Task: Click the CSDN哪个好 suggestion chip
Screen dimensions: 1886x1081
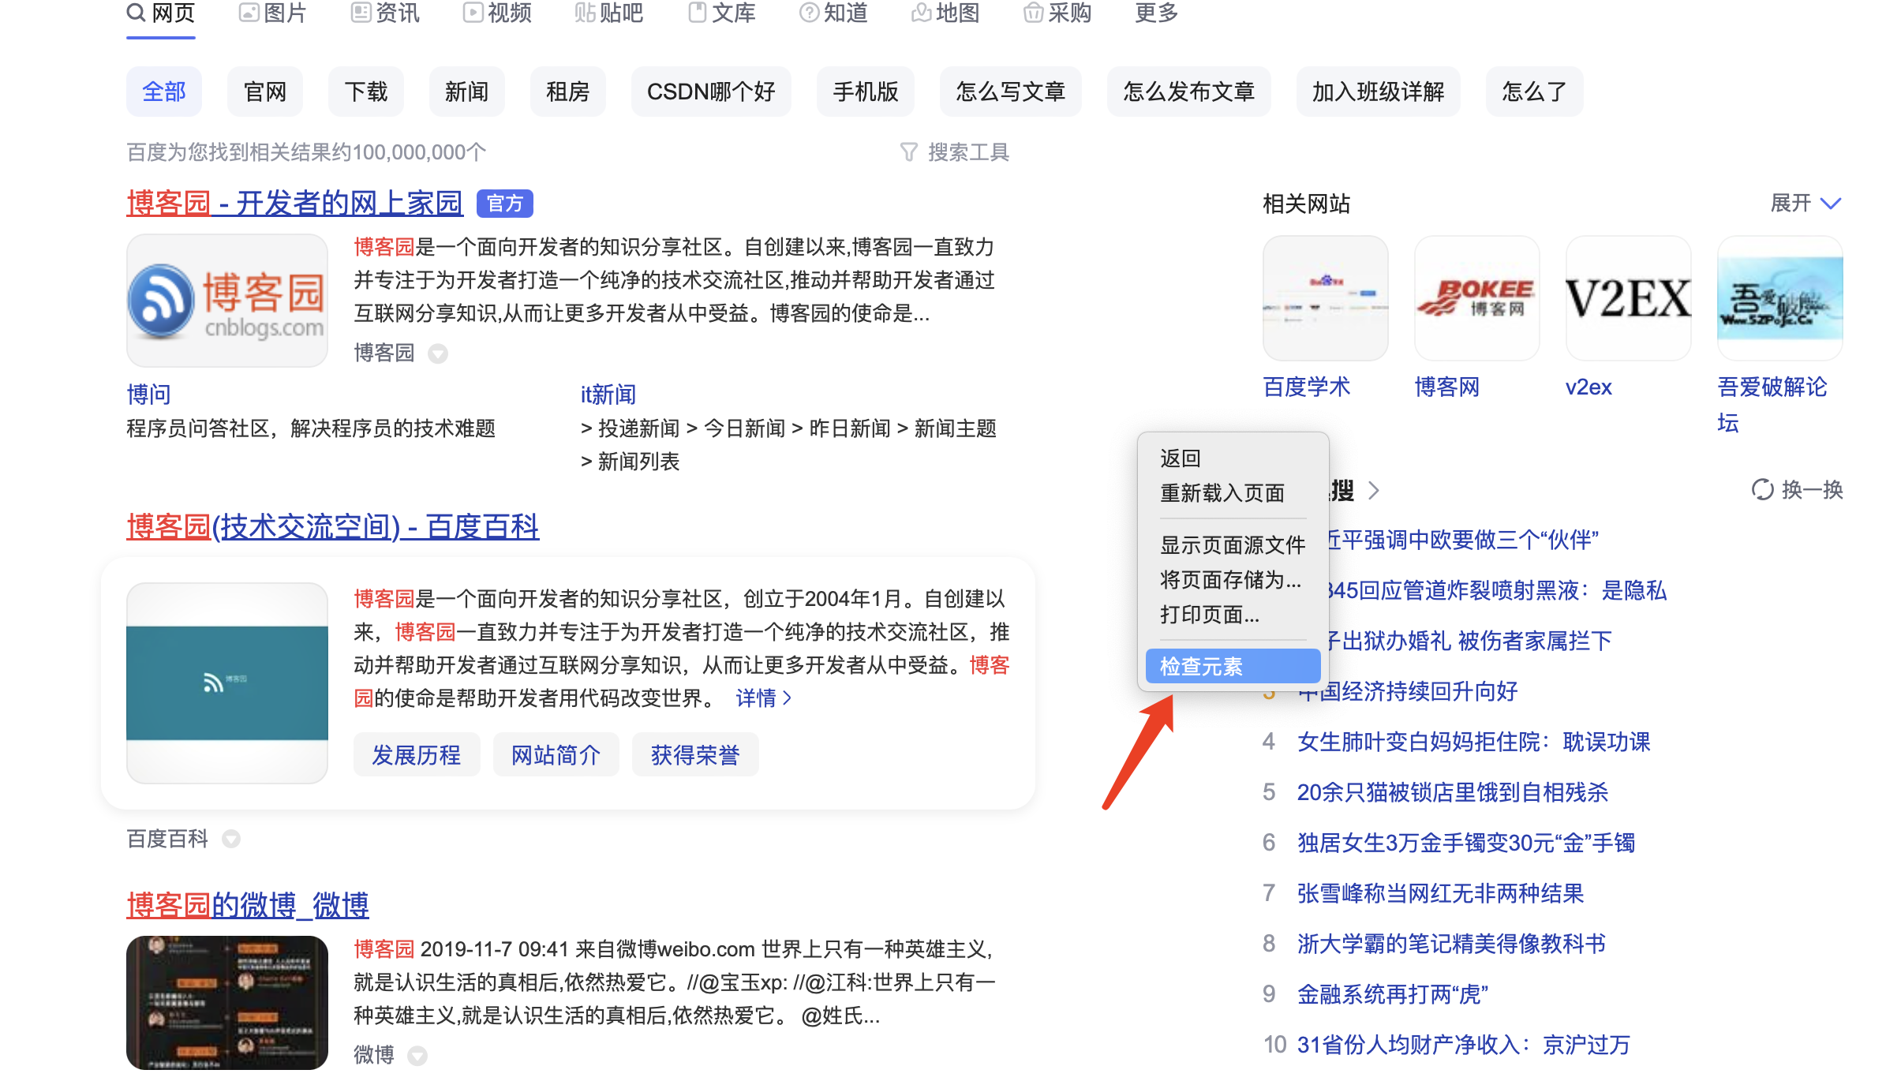Action: coord(711,92)
